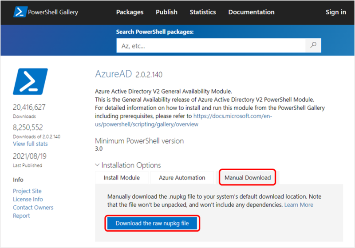Click Sign in
This screenshot has height=248, width=355.
coord(335,12)
